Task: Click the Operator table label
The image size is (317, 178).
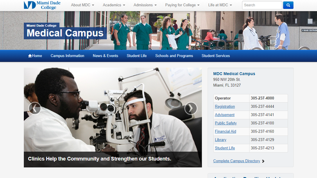Action: tap(222, 98)
